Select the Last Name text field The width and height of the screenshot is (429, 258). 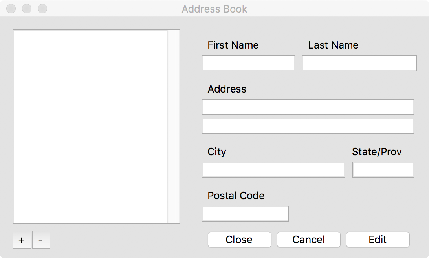click(359, 63)
